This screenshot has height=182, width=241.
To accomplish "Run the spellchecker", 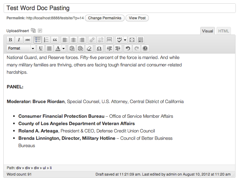I will pyautogui.click(x=119, y=40).
